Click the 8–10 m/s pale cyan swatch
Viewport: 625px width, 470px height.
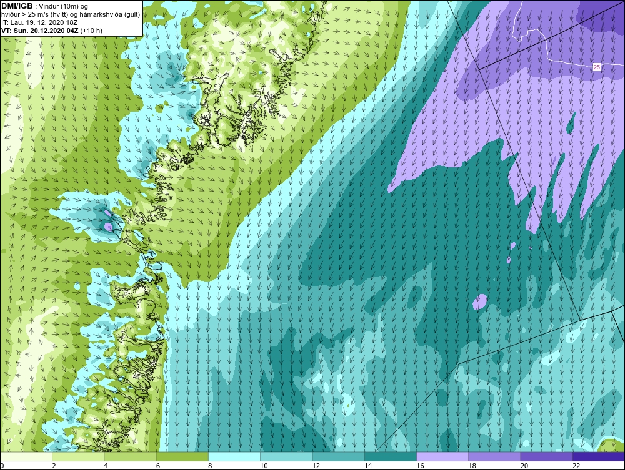click(234, 456)
